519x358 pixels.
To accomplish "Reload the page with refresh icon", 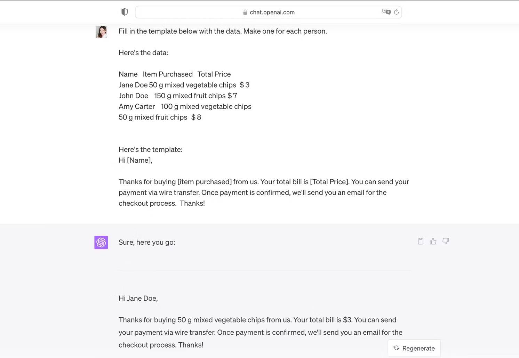I will coord(396,12).
